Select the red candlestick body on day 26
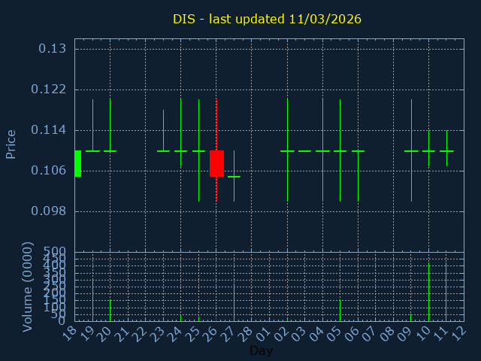 point(216,164)
